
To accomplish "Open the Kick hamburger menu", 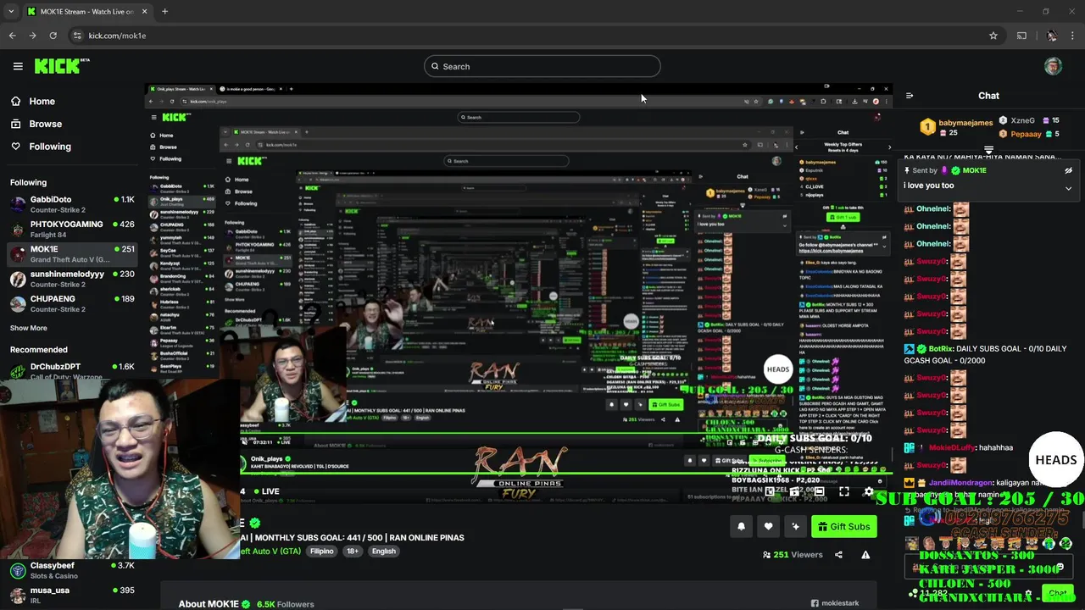I will tap(18, 66).
